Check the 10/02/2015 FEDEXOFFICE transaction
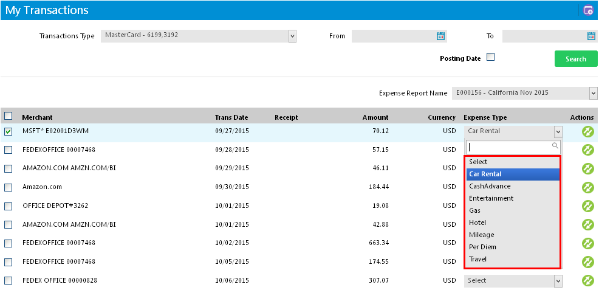This screenshot has height=290, width=599. [x=8, y=243]
